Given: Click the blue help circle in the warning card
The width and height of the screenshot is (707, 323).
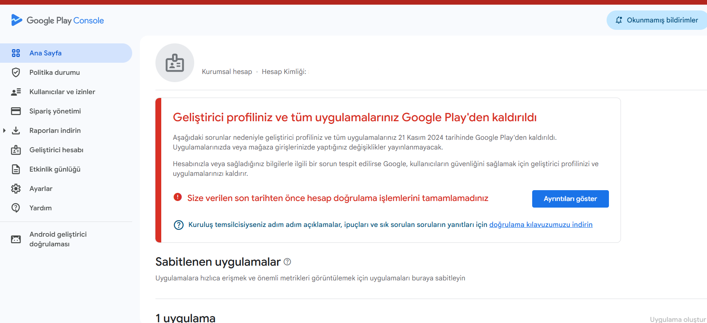Looking at the screenshot, I should click(179, 225).
